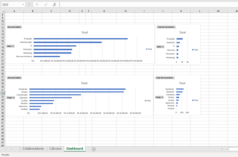
Task: Click the Analista label in cargo salary chart
Action: tap(24, 109)
